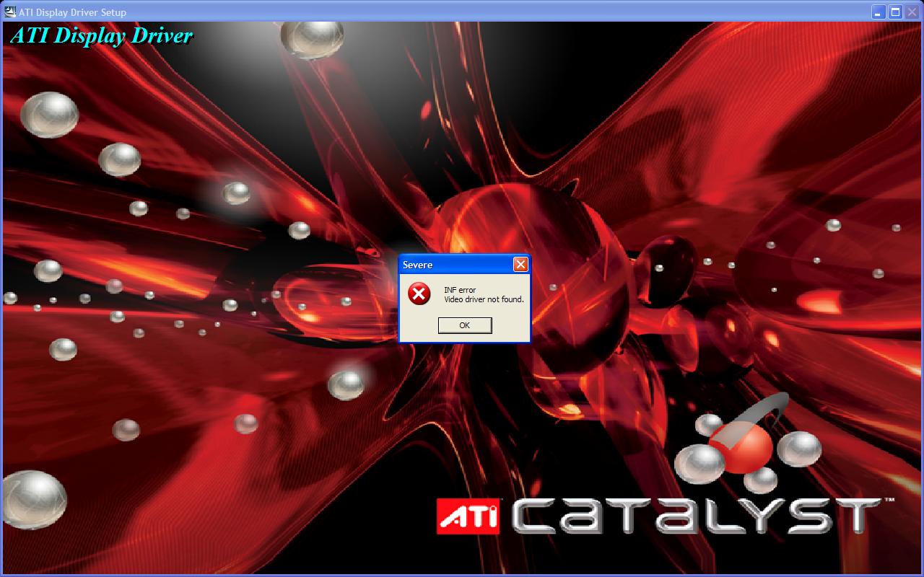Viewport: 924px width, 577px height.
Task: Click OK in the Severe error dialog
Action: tap(465, 325)
